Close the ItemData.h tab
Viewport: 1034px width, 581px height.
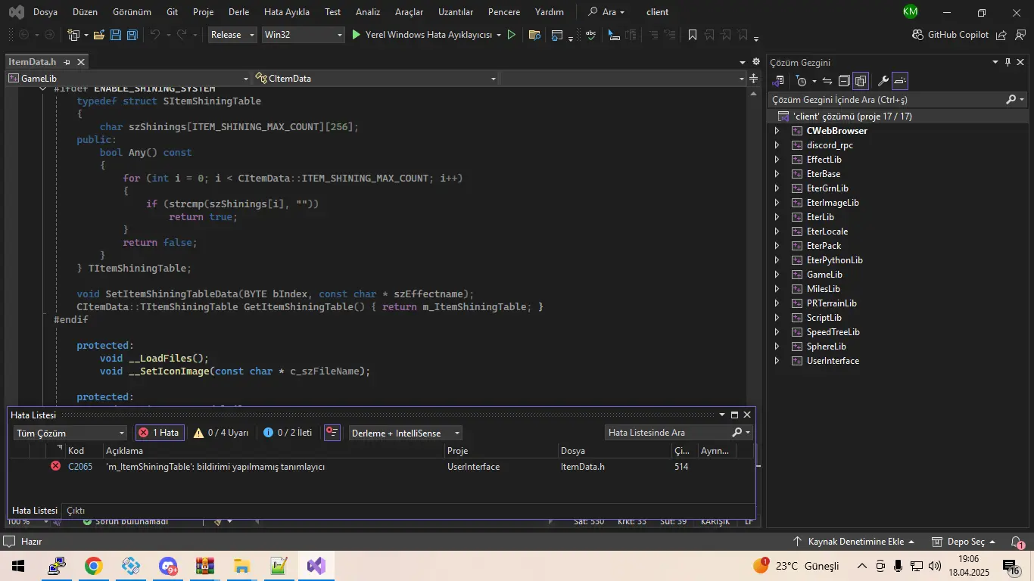[x=81, y=62]
